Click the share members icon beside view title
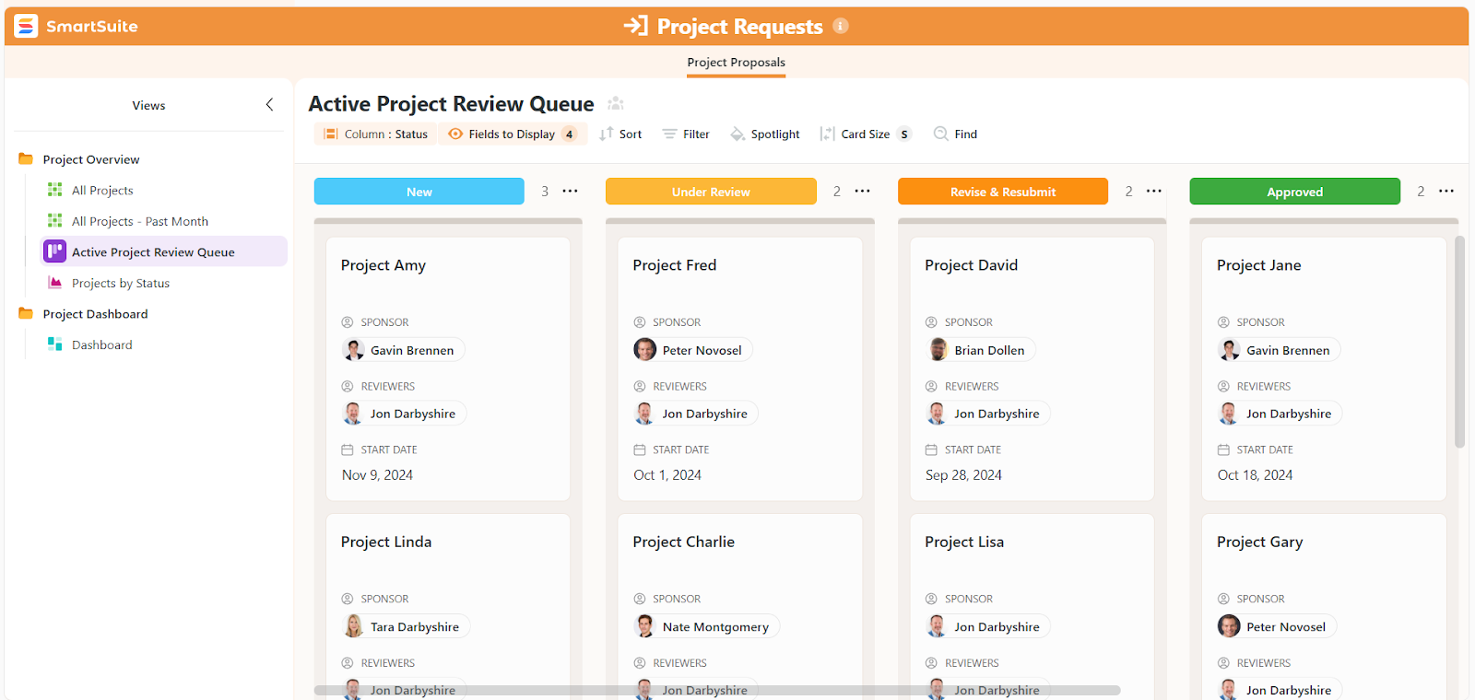This screenshot has width=1475, height=700. (616, 104)
